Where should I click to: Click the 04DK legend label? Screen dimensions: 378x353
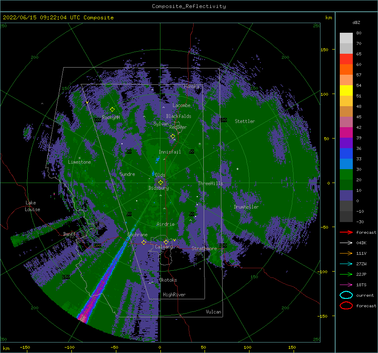(361, 243)
